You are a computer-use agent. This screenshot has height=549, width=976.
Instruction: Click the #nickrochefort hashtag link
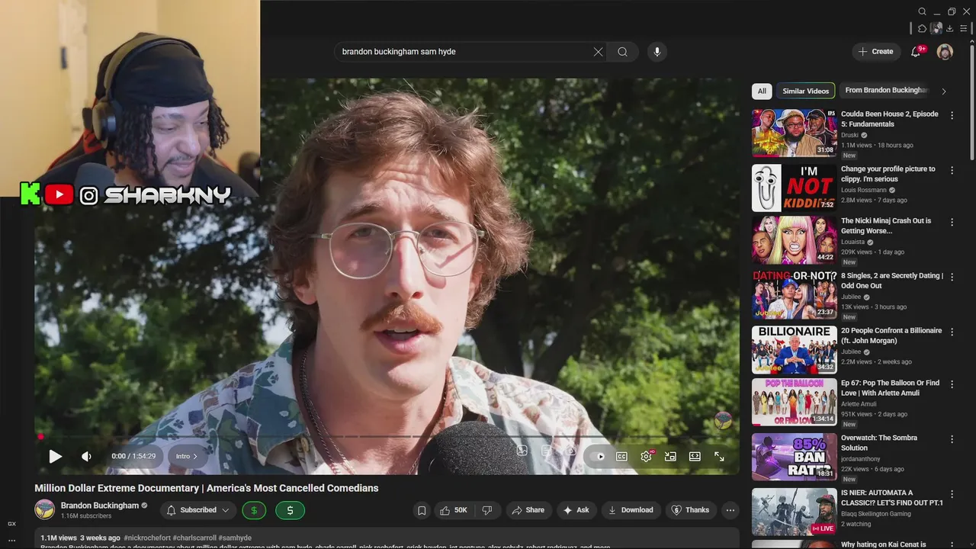coord(147,538)
